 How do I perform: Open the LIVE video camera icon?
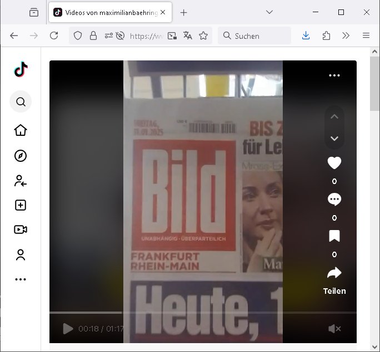pos(21,229)
